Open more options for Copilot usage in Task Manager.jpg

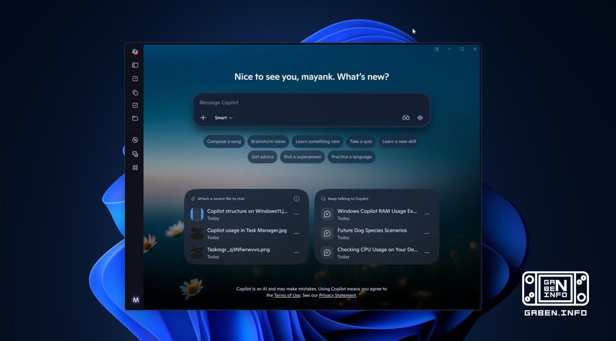296,234
